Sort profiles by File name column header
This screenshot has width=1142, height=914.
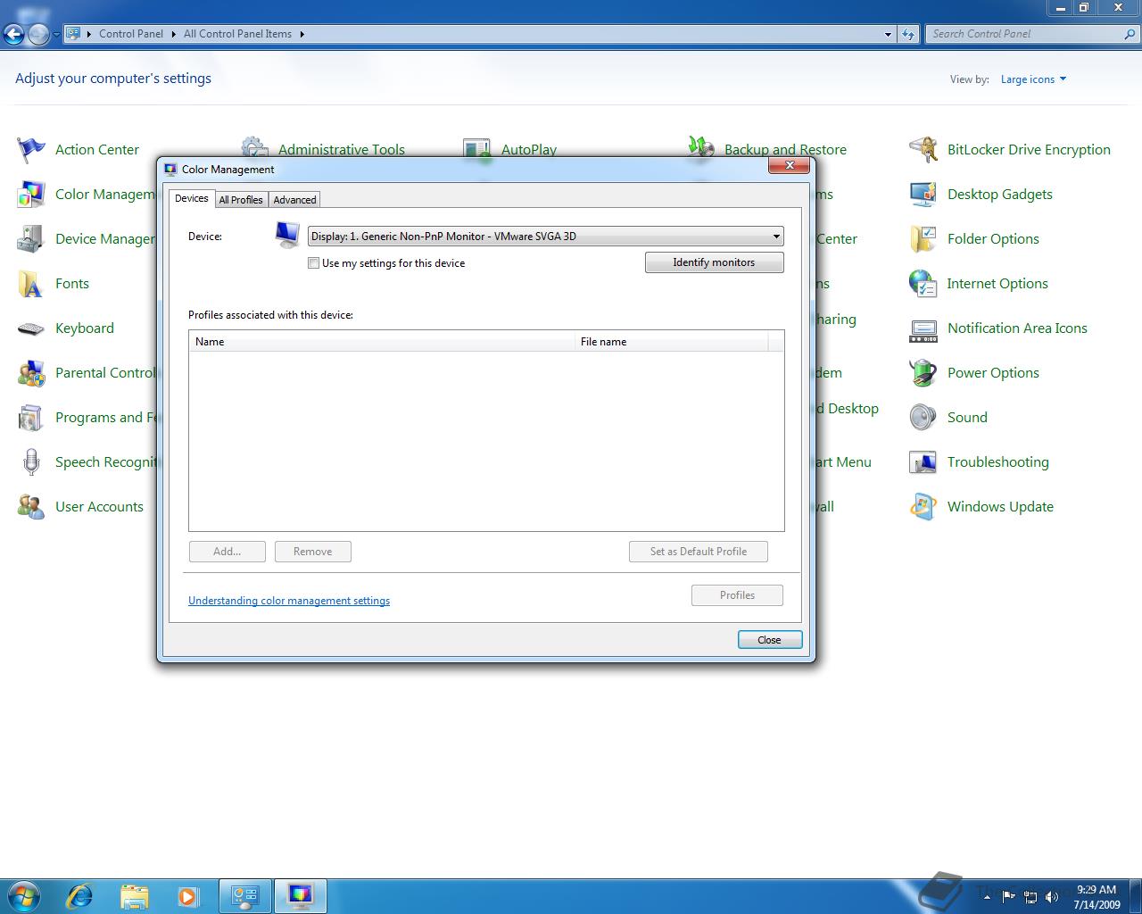click(x=671, y=342)
